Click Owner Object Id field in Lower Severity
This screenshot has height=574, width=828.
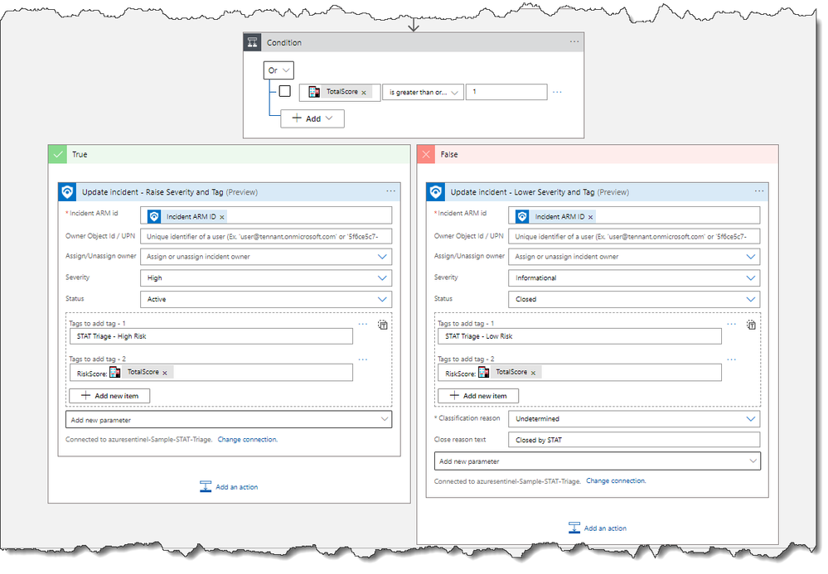(x=634, y=236)
